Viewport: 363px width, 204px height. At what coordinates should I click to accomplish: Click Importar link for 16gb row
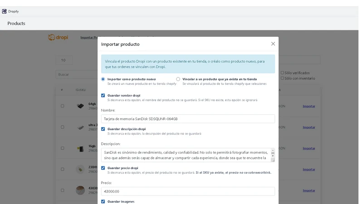(x=309, y=148)
